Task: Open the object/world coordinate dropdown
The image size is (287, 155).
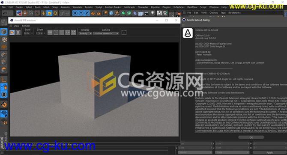Action: click(195, 152)
